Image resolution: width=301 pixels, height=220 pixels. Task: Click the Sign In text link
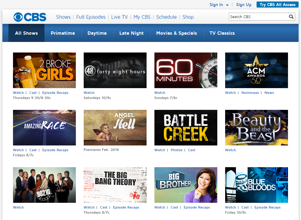[216, 5]
